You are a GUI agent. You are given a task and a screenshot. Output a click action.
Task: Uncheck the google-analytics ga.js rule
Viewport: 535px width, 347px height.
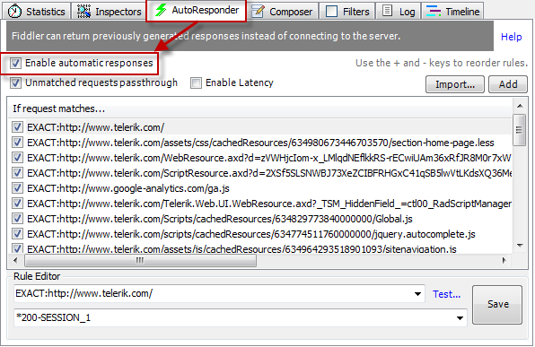(x=17, y=188)
